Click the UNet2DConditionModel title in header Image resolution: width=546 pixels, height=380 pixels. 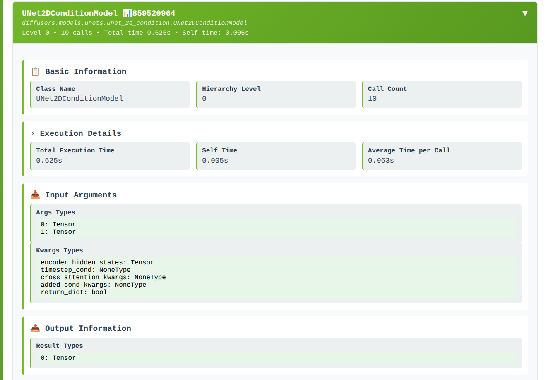[70, 13]
